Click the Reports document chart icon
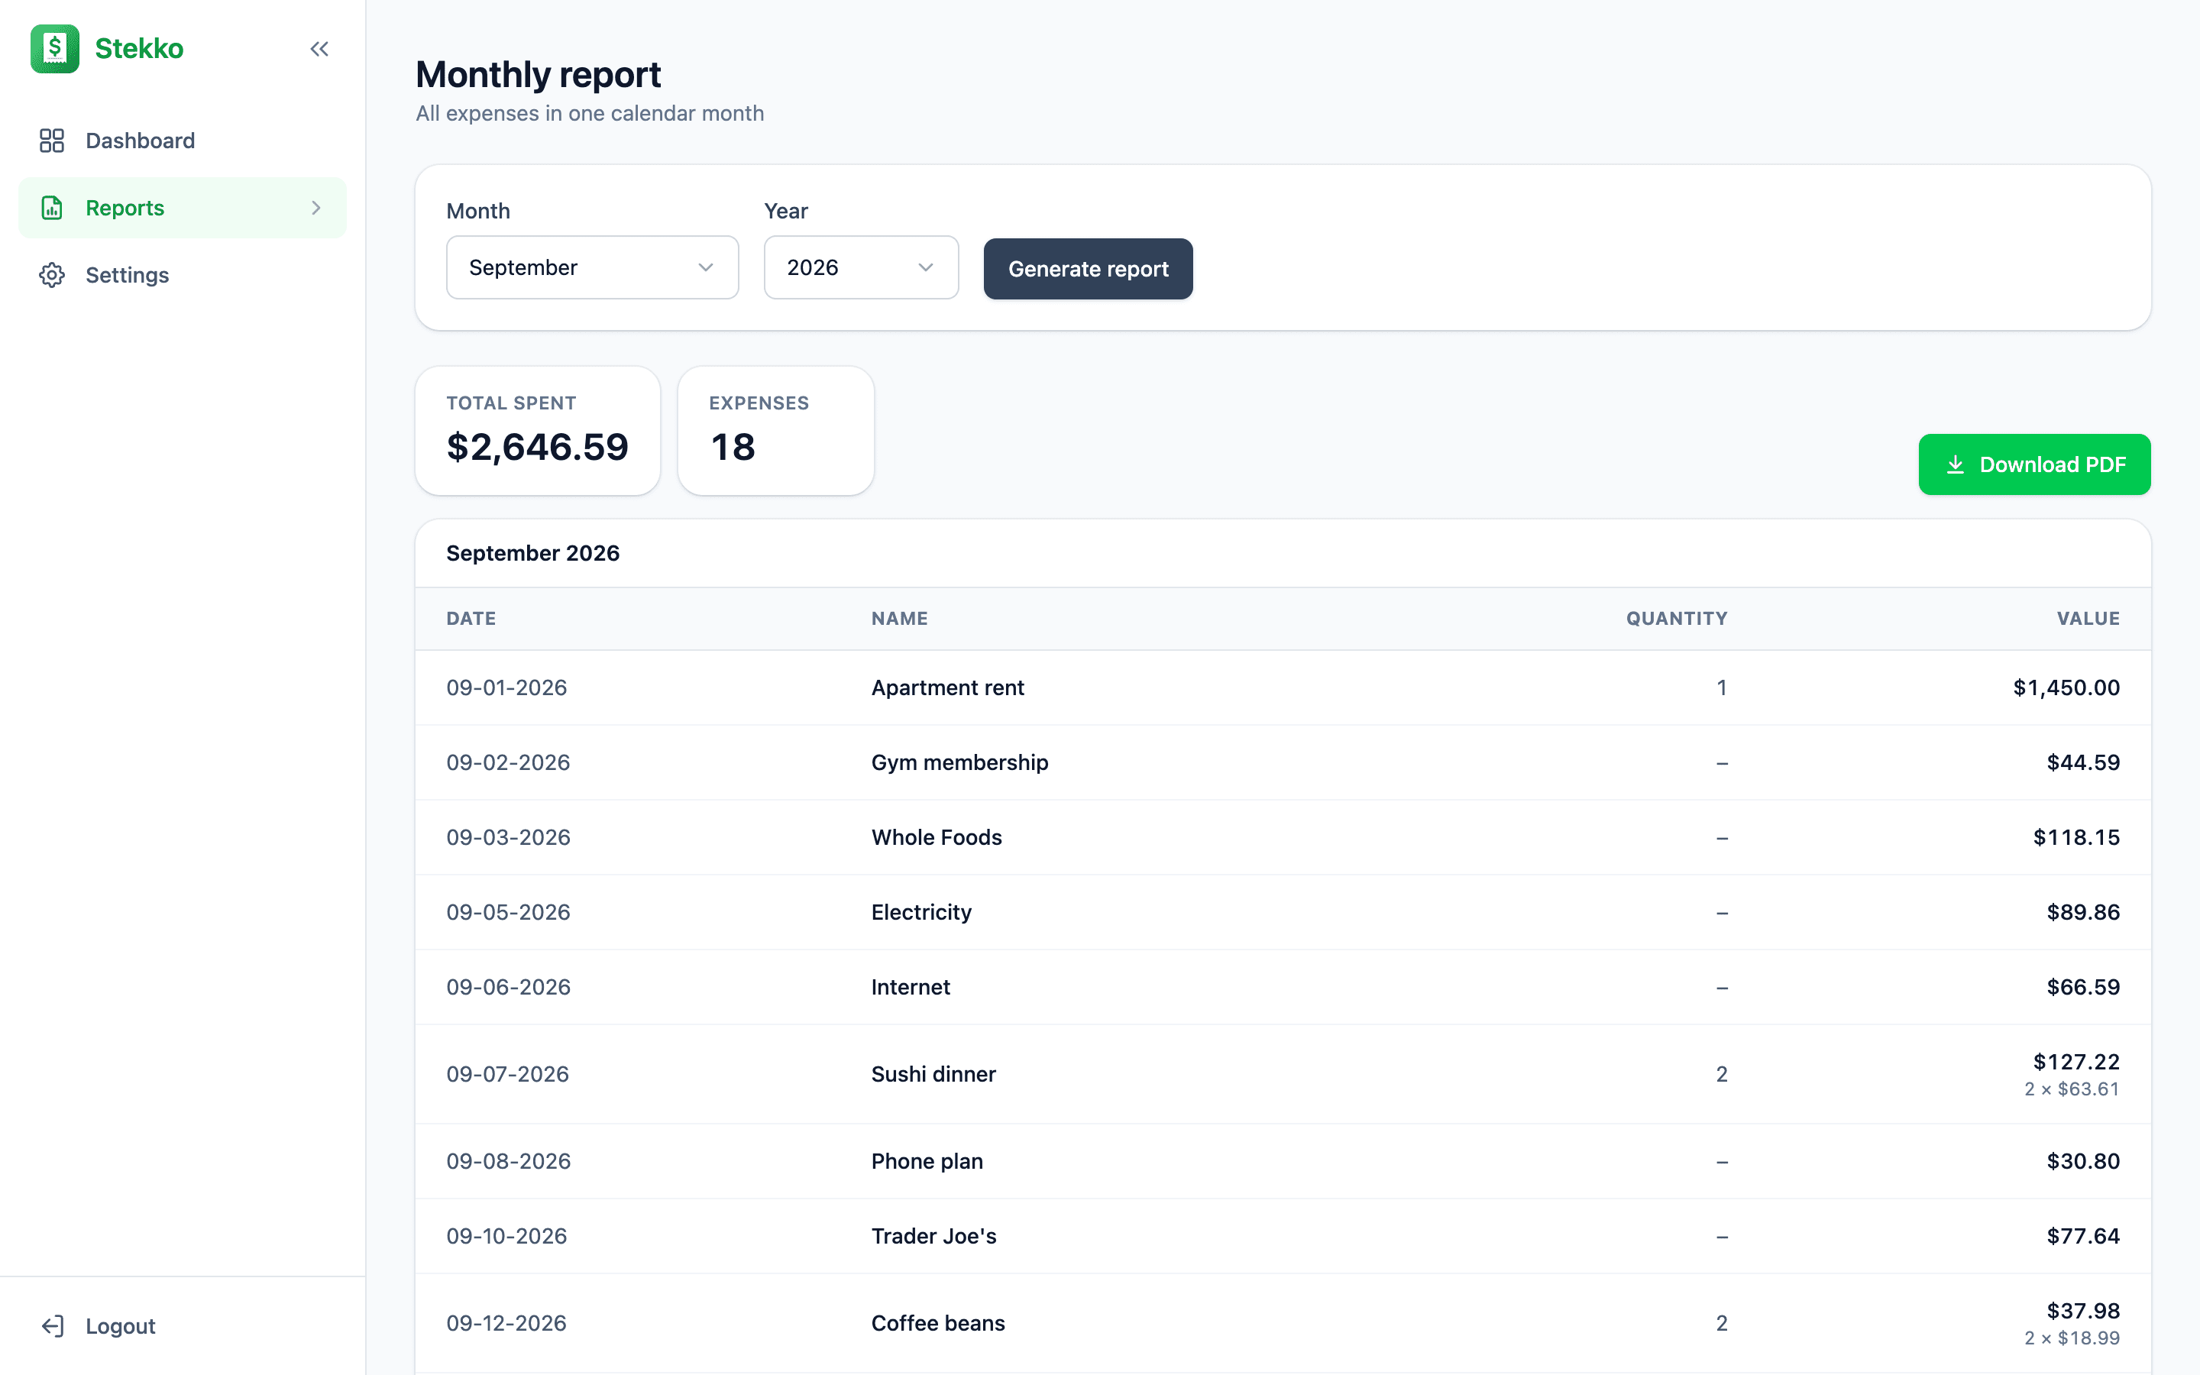This screenshot has width=2200, height=1375. pos(52,207)
